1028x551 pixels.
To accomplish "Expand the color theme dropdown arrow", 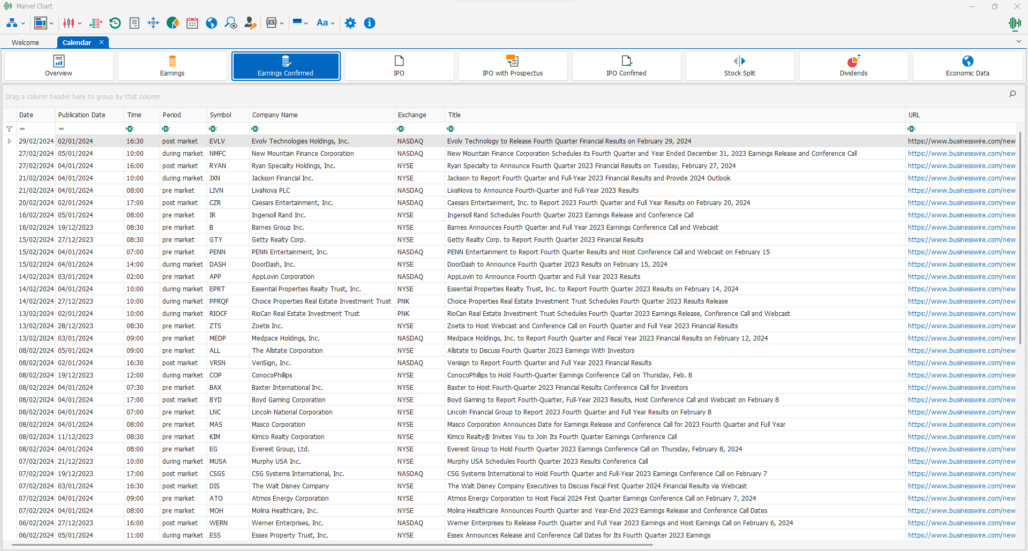I will (x=306, y=24).
